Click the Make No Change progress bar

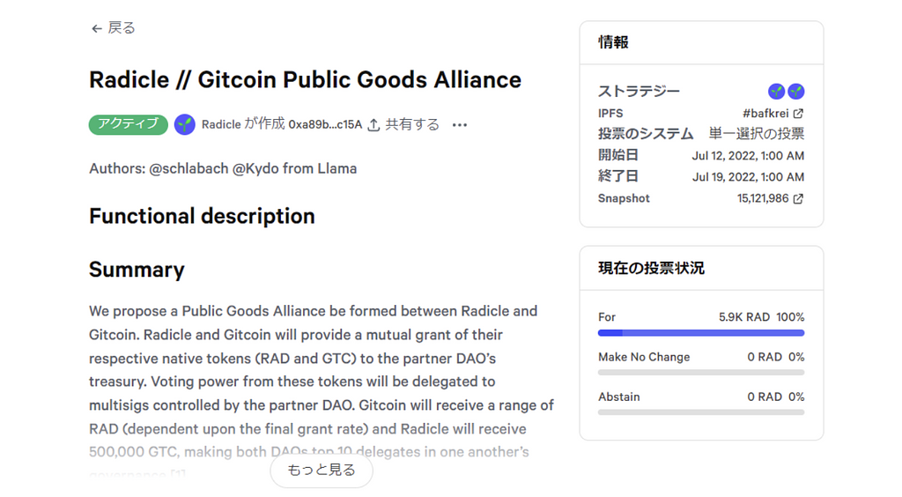click(x=700, y=373)
